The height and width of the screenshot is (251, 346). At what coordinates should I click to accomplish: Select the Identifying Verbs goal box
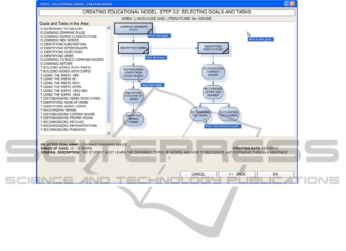click(133, 48)
